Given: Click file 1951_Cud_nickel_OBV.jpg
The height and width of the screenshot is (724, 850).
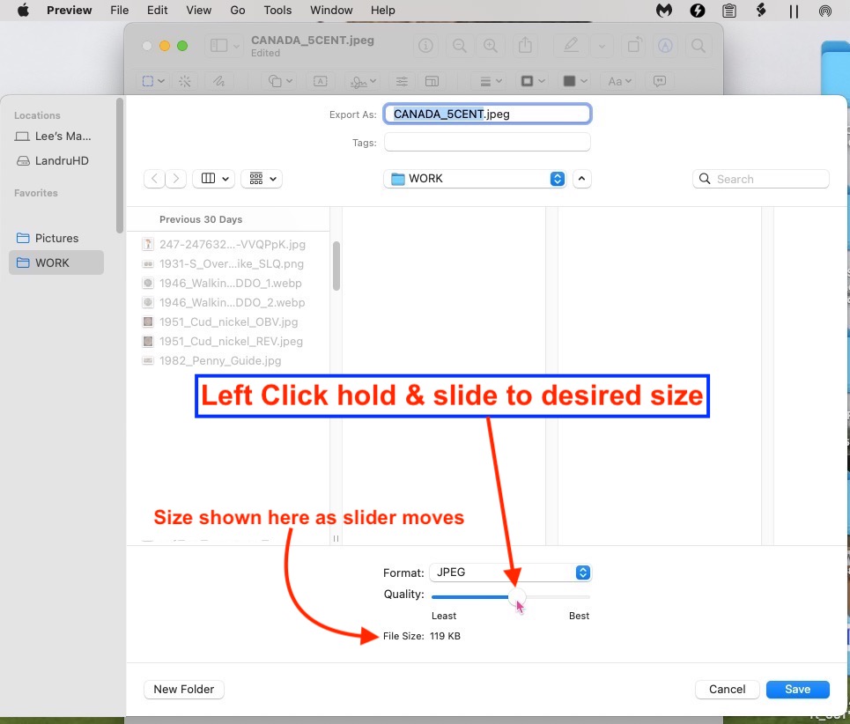Looking at the screenshot, I should coord(229,321).
